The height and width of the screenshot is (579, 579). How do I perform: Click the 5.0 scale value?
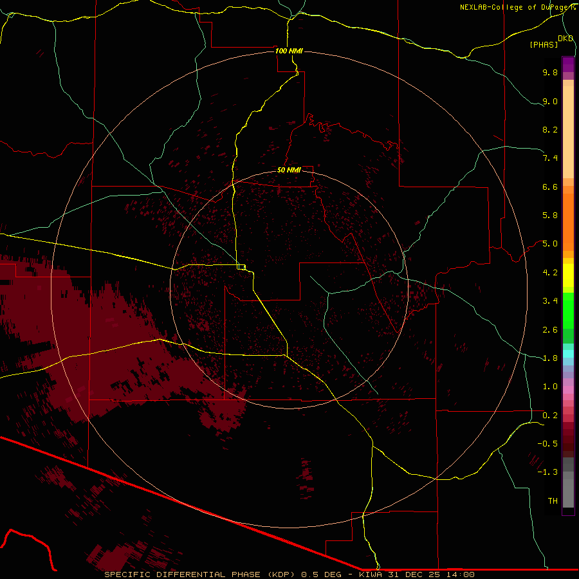pyautogui.click(x=550, y=244)
